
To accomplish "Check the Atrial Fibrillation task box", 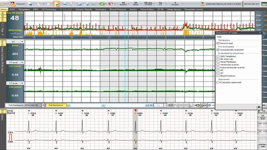I will point(218,62).
